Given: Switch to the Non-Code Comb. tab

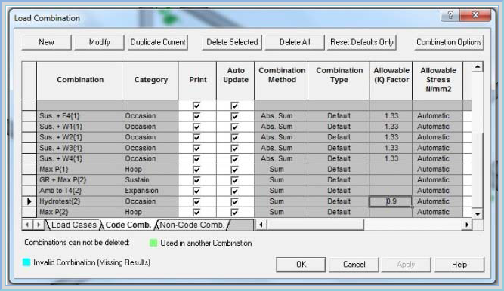Looking at the screenshot, I should coord(192,225).
